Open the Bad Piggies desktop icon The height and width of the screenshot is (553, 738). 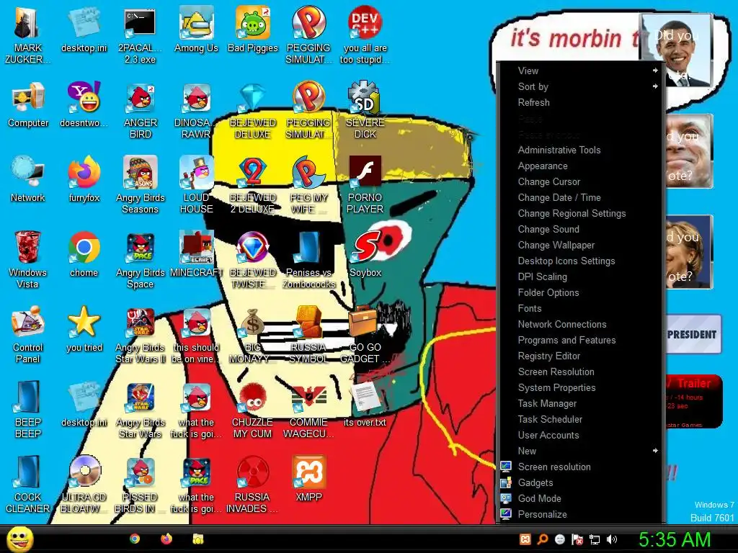point(253,30)
